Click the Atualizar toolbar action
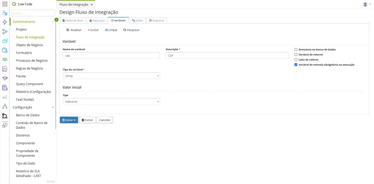The image size is (374, 184). [x=74, y=30]
